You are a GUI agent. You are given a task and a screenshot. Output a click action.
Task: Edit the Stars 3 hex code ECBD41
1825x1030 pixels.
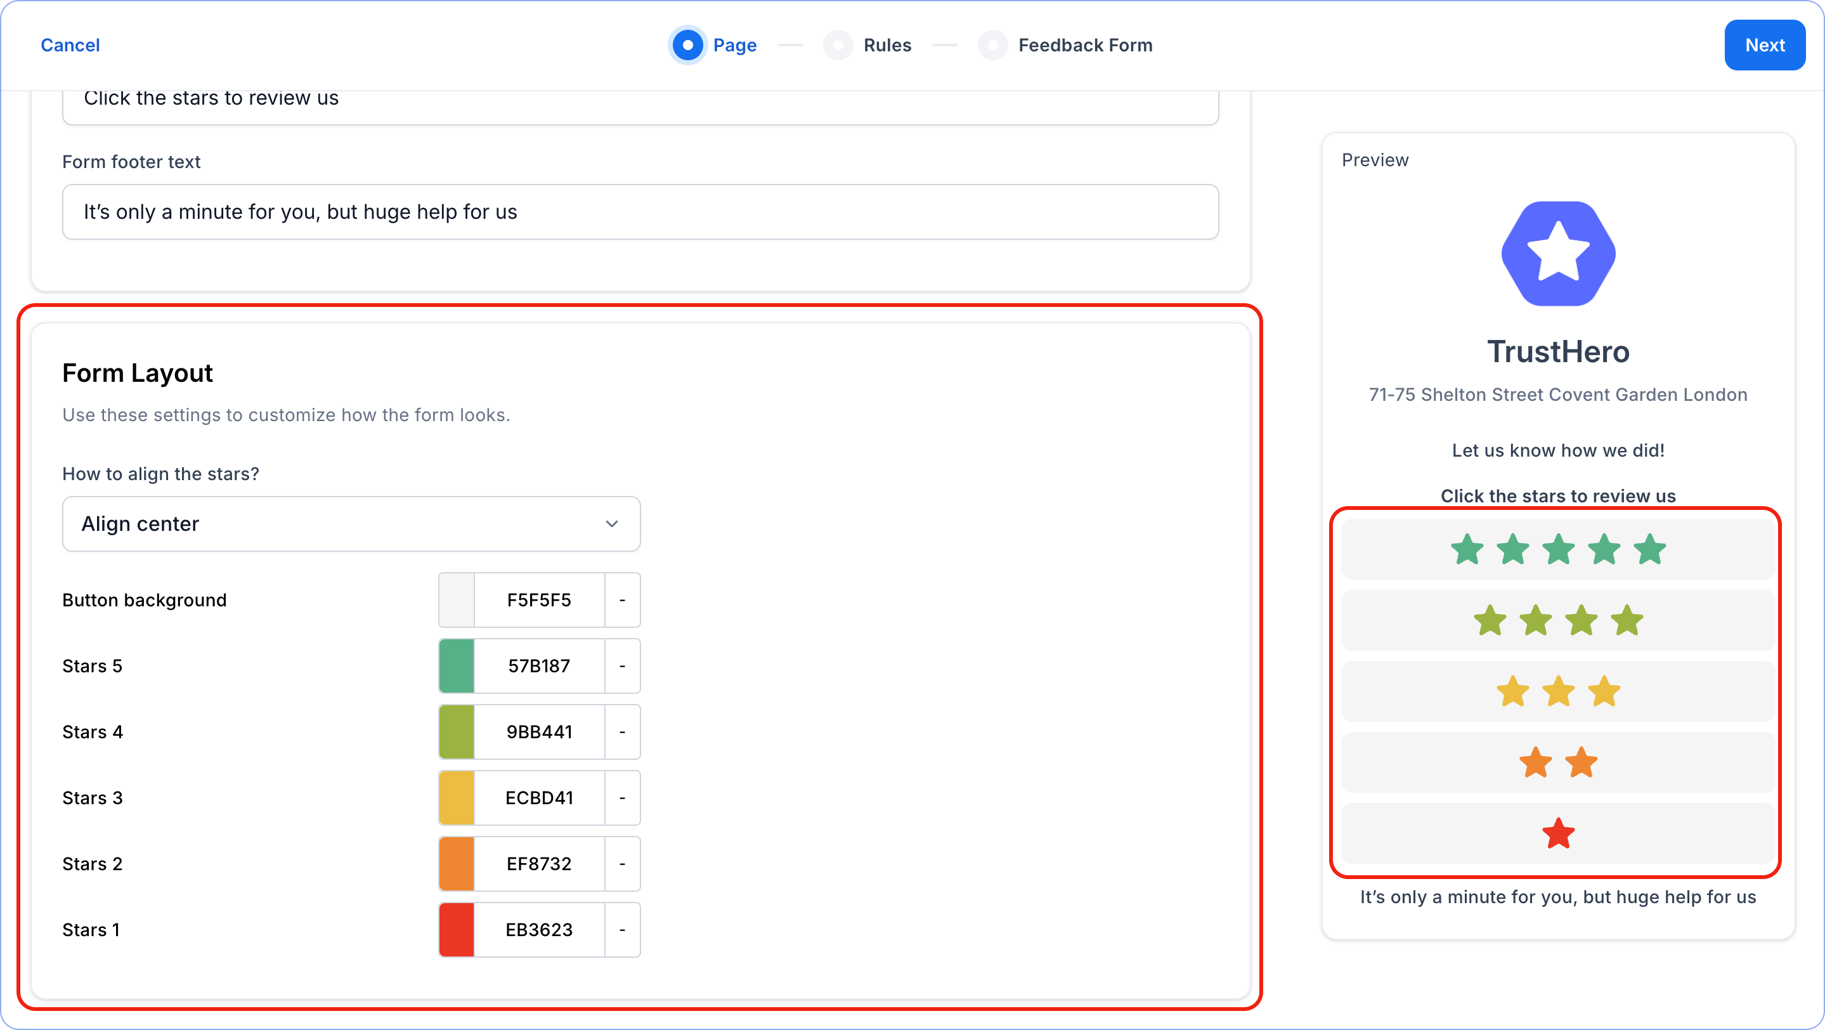click(x=538, y=798)
